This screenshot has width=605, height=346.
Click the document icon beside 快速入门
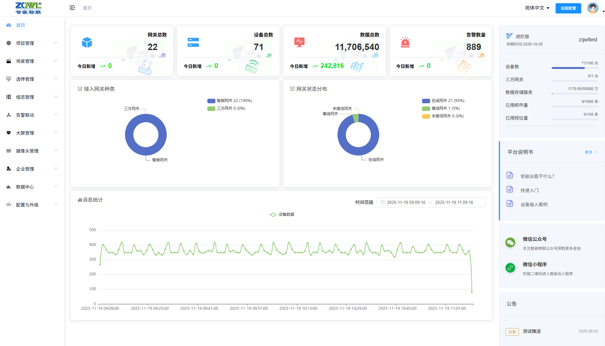(510, 190)
